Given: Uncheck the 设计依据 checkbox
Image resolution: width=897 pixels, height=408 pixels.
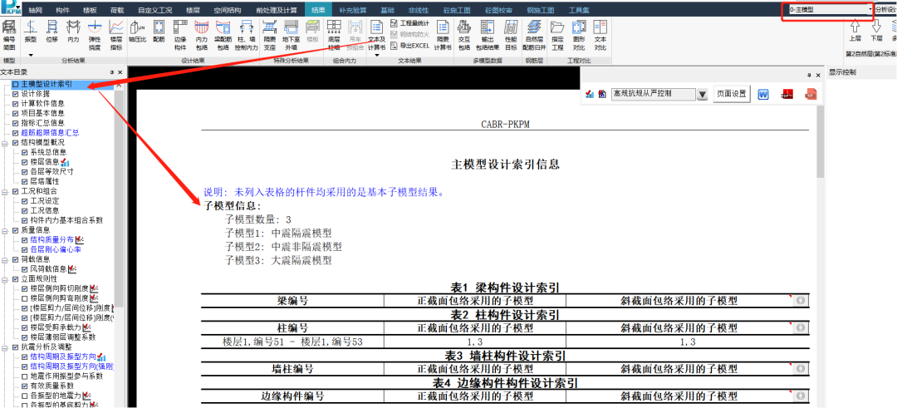Looking at the screenshot, I should (x=16, y=94).
